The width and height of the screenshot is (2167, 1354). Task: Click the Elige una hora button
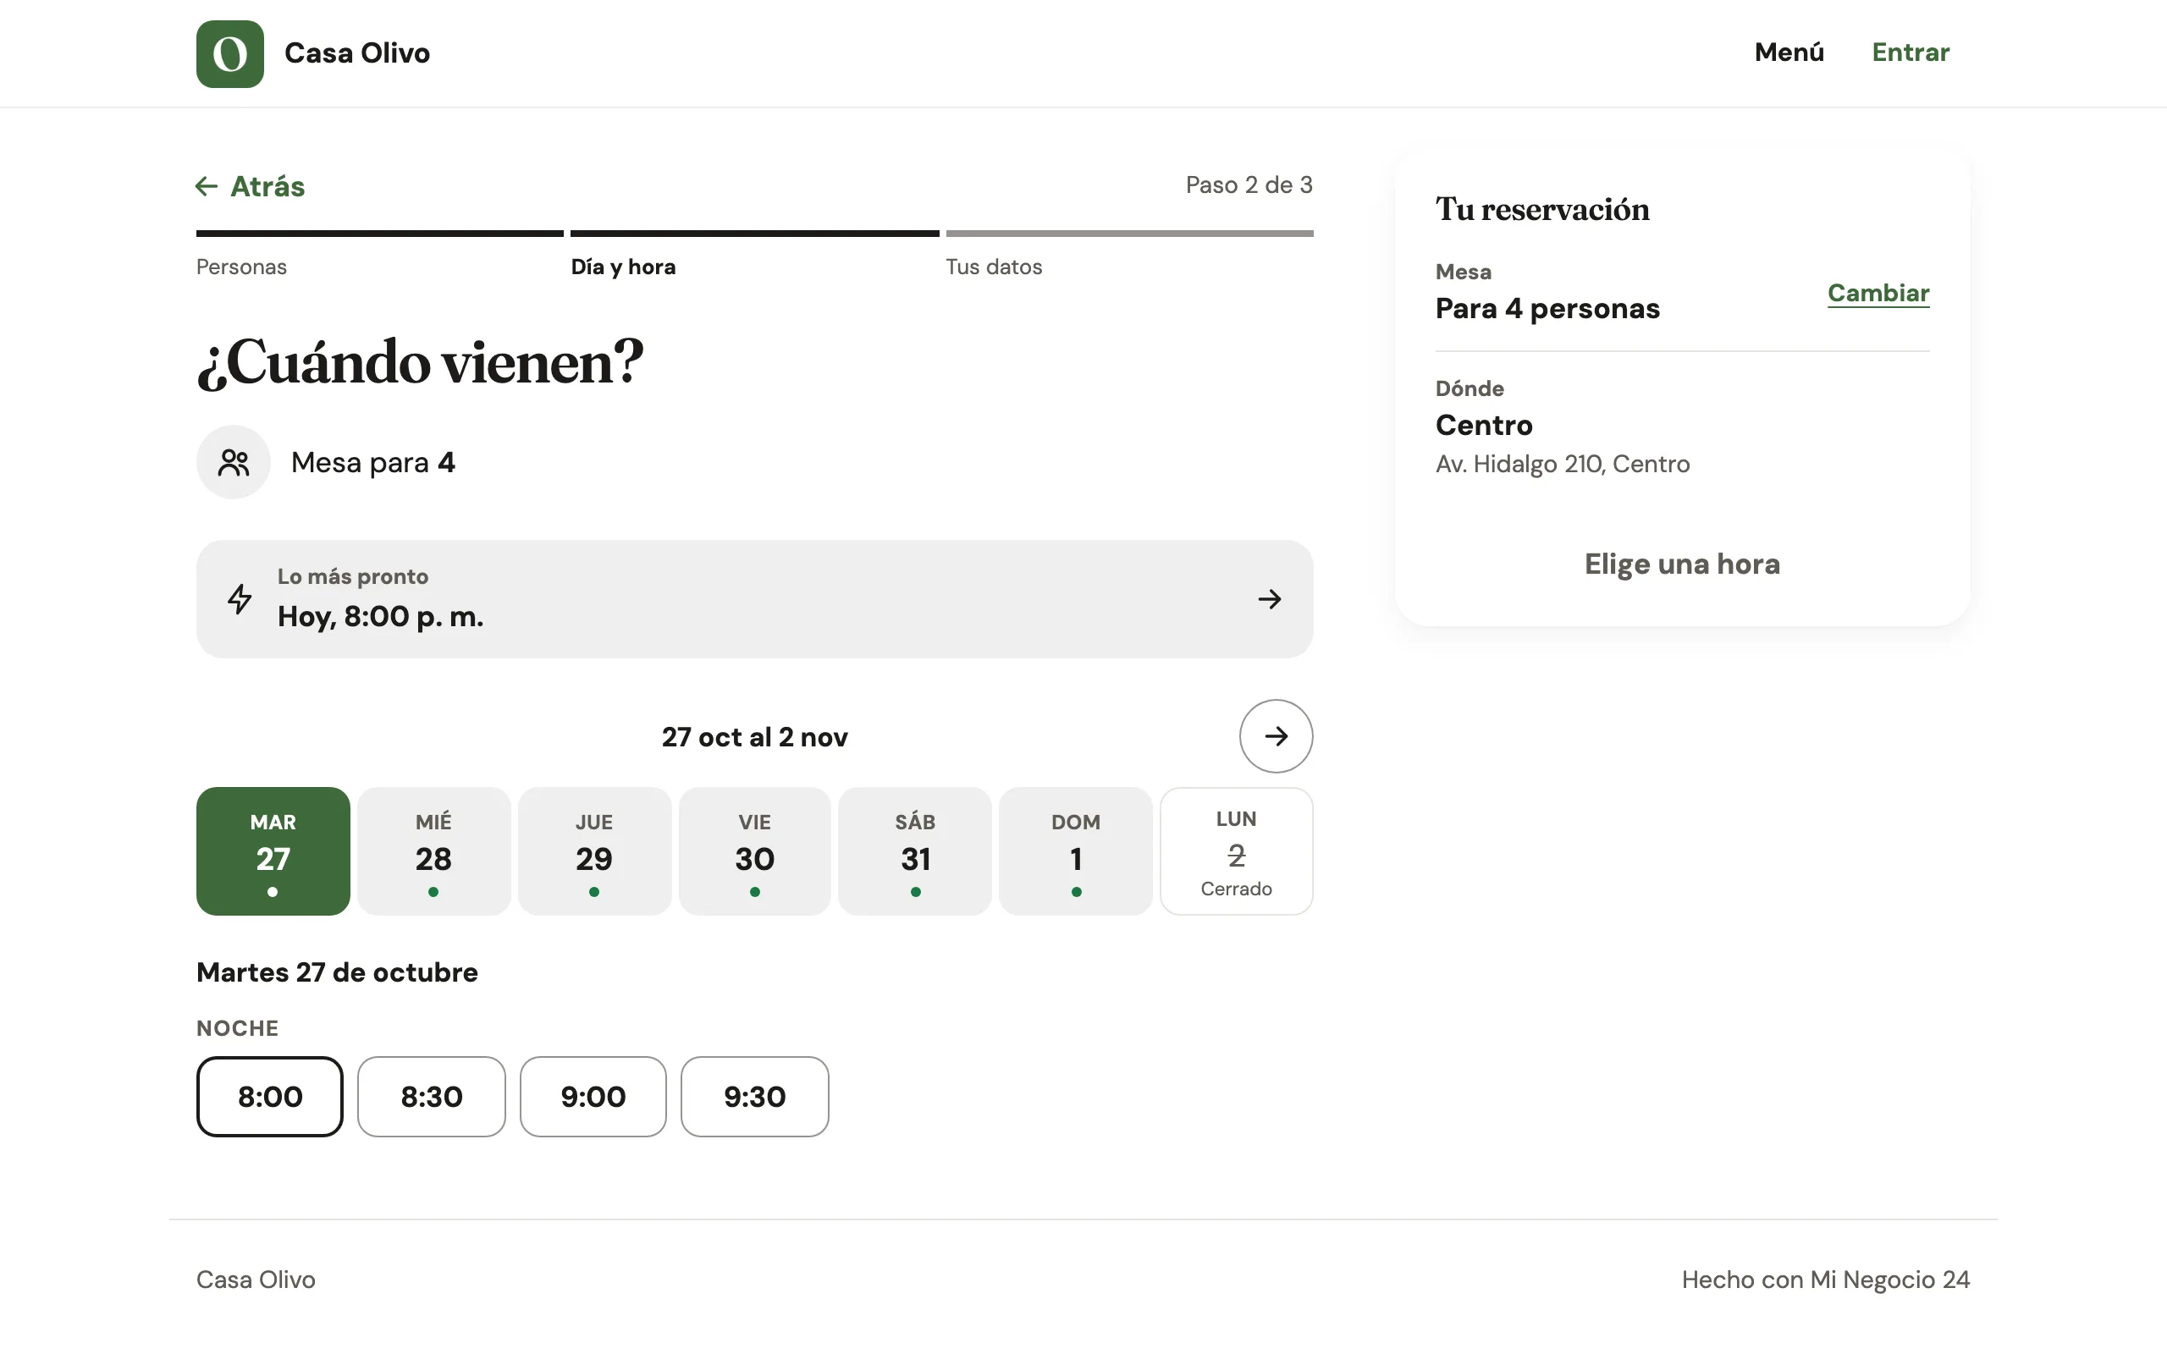(1682, 564)
